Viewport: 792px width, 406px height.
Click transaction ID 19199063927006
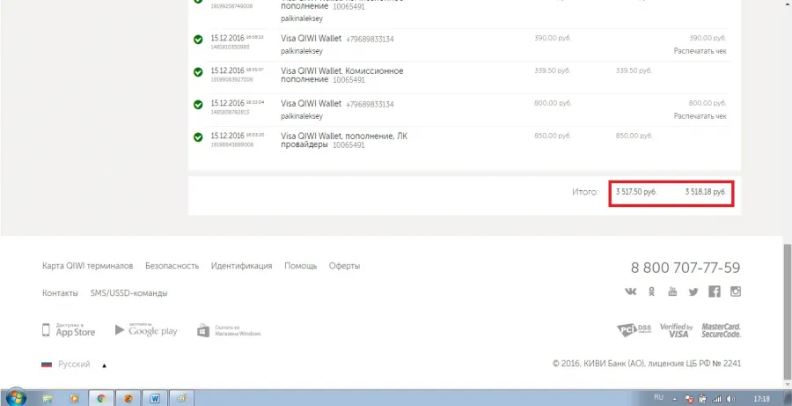tap(231, 79)
